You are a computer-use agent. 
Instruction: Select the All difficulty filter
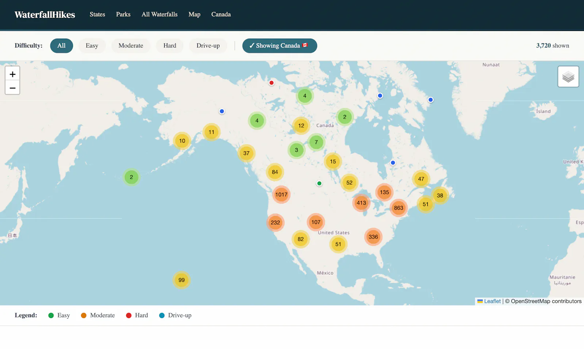point(61,46)
